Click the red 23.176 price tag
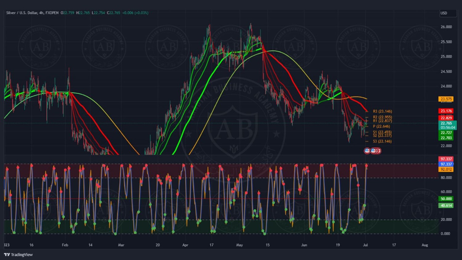This screenshot has height=260, width=462. pos(446,111)
